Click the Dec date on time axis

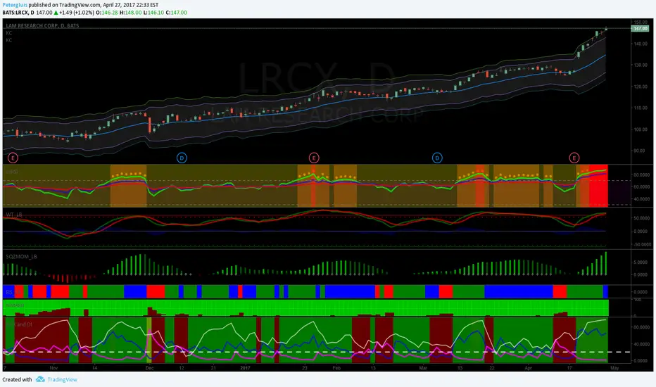tap(149, 368)
